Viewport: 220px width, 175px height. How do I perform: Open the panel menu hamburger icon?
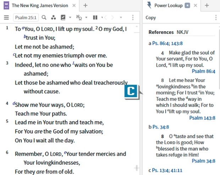click(6, 17)
